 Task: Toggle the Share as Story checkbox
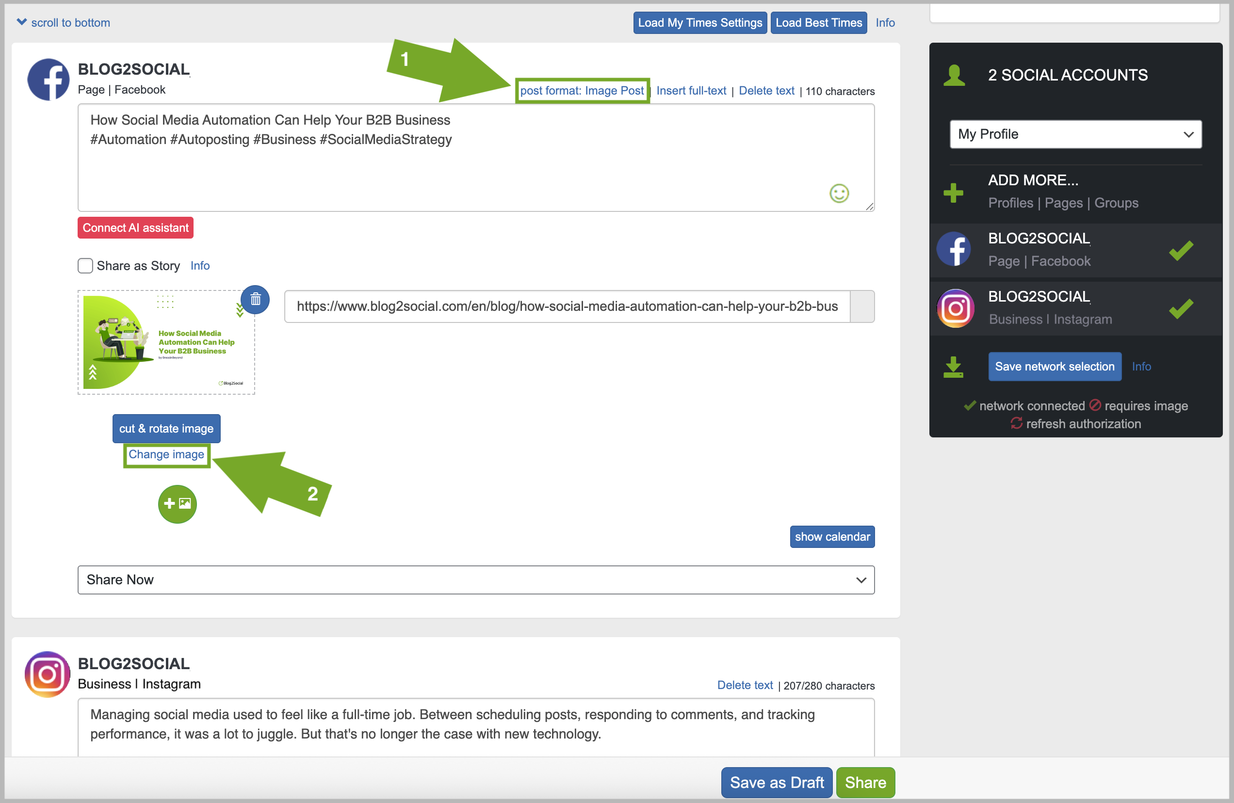click(85, 265)
